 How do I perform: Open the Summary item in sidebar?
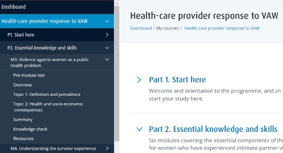pyautogui.click(x=23, y=120)
